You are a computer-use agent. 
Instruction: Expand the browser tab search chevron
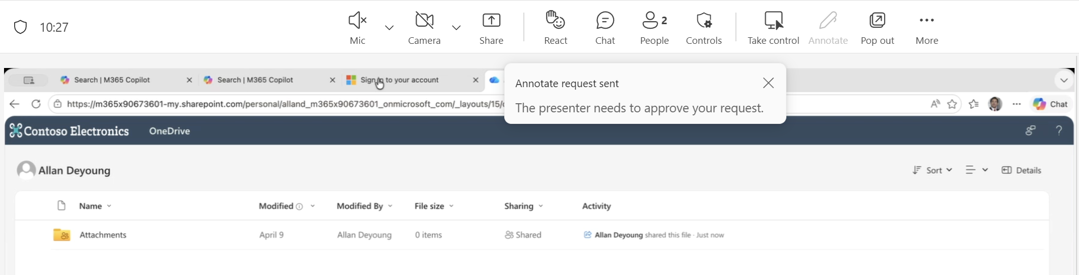1064,81
